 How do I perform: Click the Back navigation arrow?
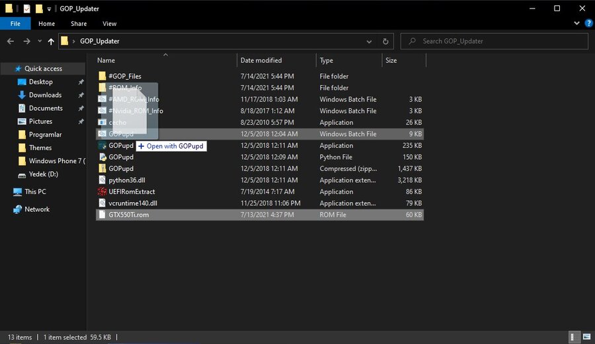(11, 41)
